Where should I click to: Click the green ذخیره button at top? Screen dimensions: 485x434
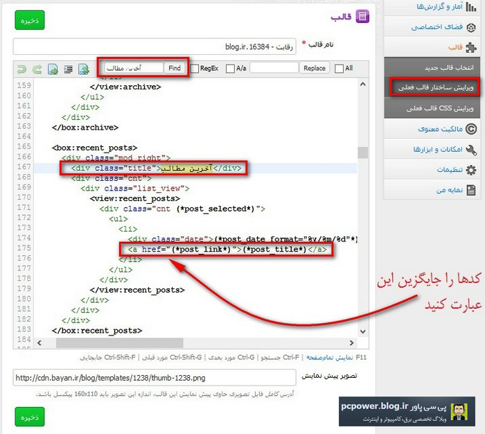30,21
